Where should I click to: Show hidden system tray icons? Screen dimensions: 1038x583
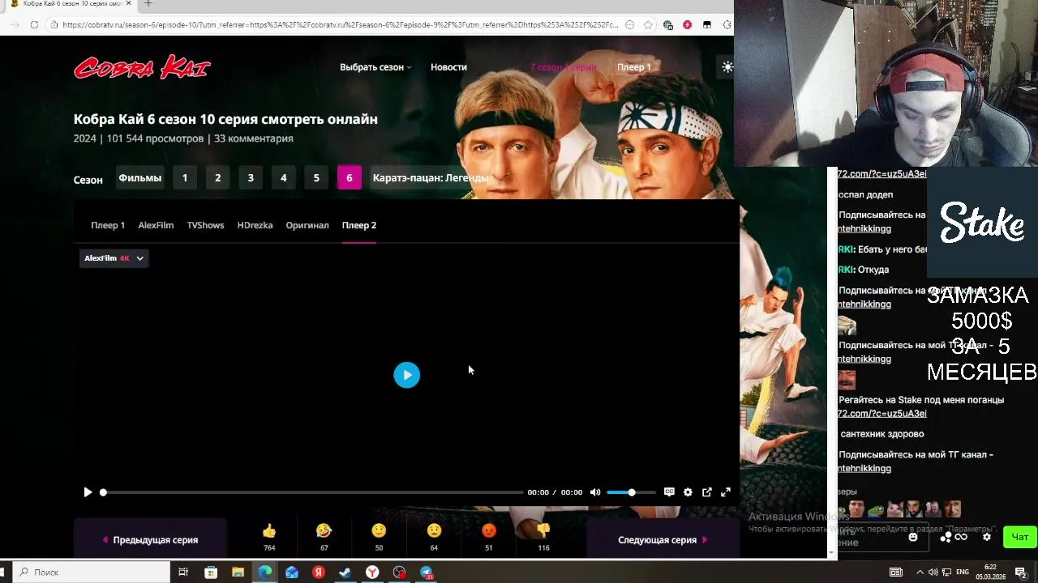[920, 572]
